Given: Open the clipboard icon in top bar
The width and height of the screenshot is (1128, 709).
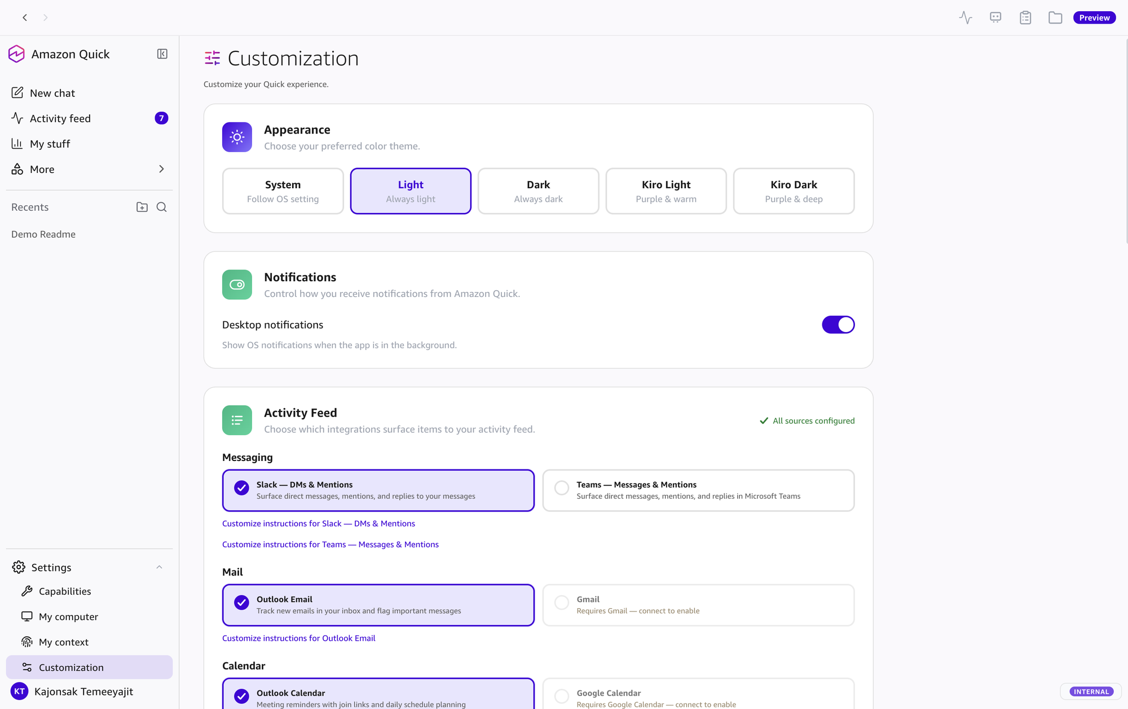Looking at the screenshot, I should [x=1025, y=17].
